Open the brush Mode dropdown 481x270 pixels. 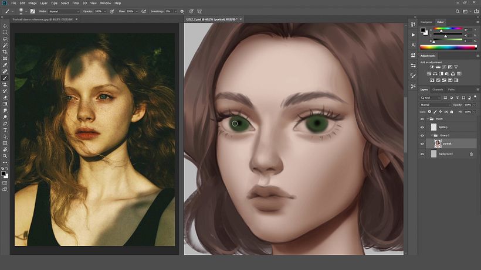coord(64,11)
